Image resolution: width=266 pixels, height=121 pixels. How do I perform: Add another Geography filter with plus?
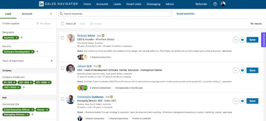[22, 38]
